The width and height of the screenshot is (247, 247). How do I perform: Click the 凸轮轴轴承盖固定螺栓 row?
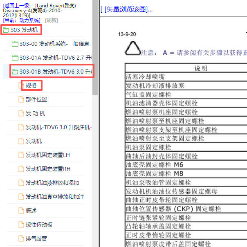[x=186, y=227]
